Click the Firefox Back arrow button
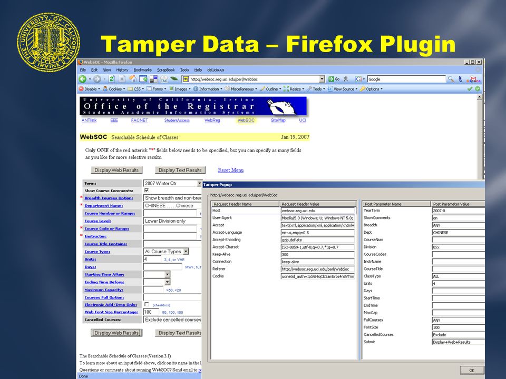Screen dimensions: 506x379 click(83, 79)
